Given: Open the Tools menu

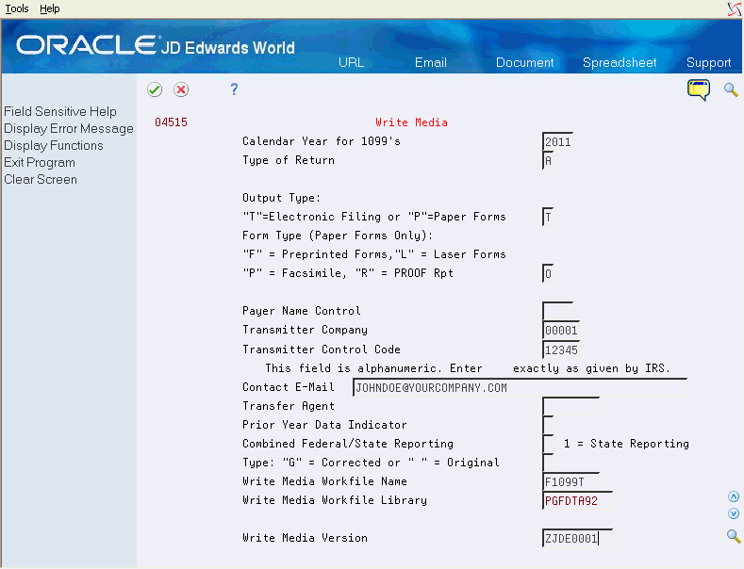Looking at the screenshot, I should click(17, 8).
